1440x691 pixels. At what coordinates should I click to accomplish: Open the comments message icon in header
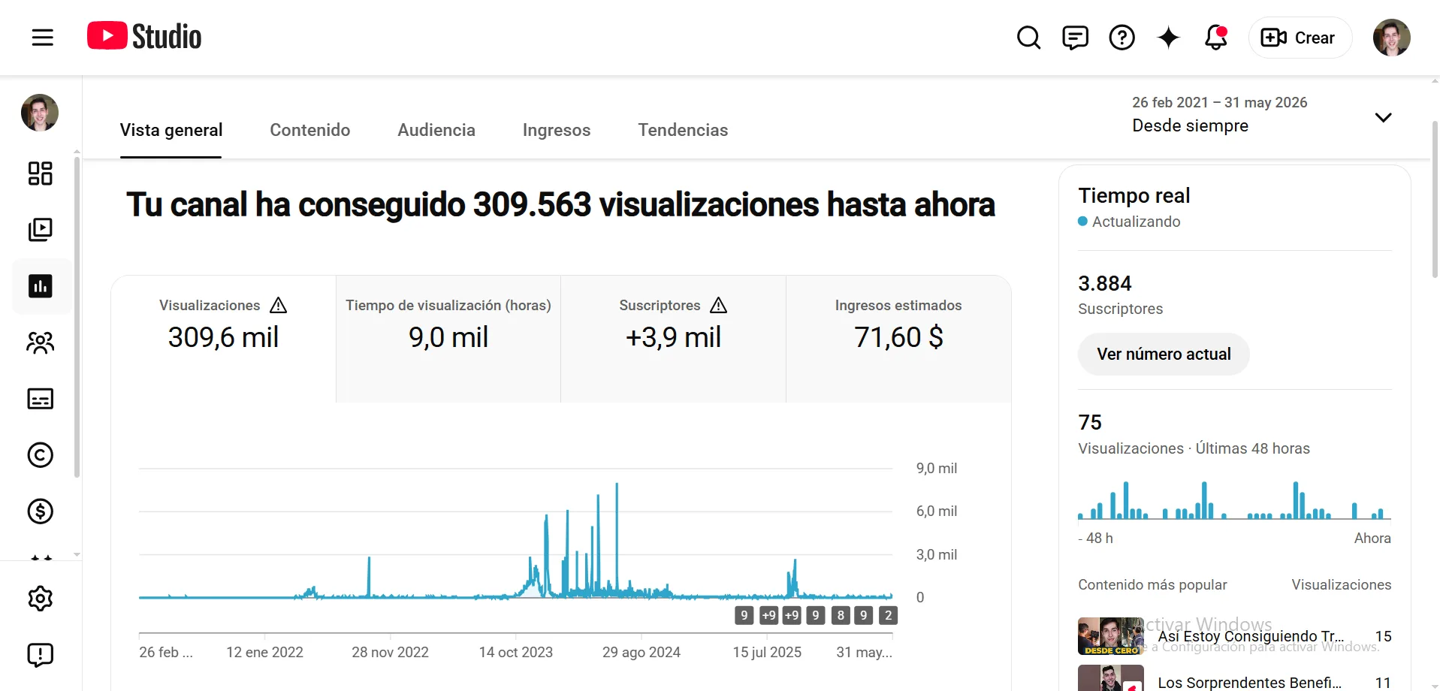(x=1075, y=38)
